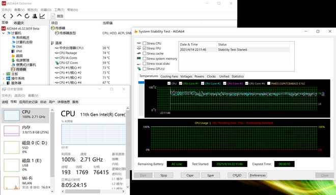336x195 pixels.
Task: Select the Stability Test Started log row
Action: click(x=234, y=50)
